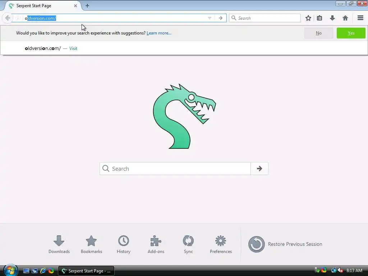This screenshot has width=368, height=276.
Task: Click the magnifier icon in toolbar search box
Action: point(234,18)
